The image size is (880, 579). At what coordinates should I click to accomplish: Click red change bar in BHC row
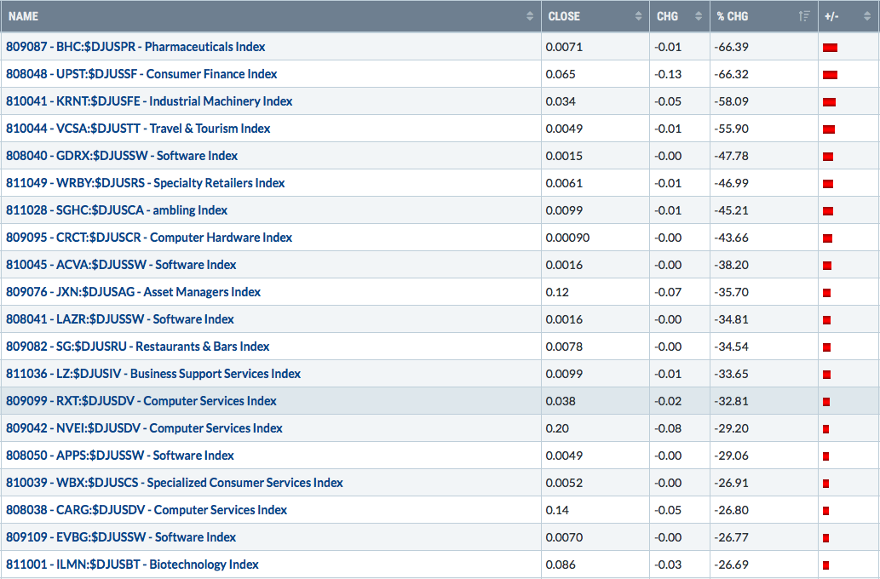(x=830, y=48)
